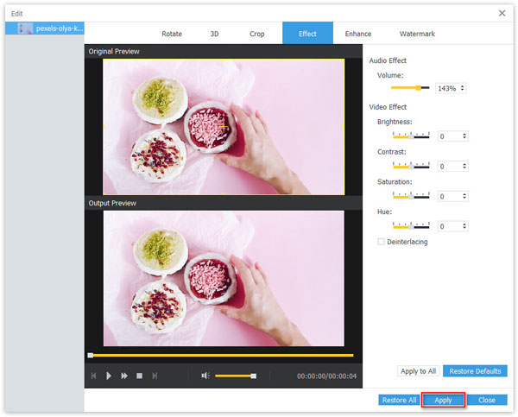Skip to next frame button
This screenshot has height=417, width=518.
coord(155,376)
